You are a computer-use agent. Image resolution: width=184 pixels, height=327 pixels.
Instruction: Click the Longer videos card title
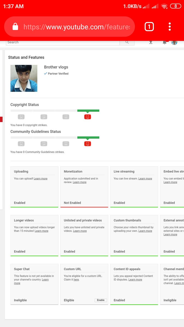pyautogui.click(x=24, y=220)
